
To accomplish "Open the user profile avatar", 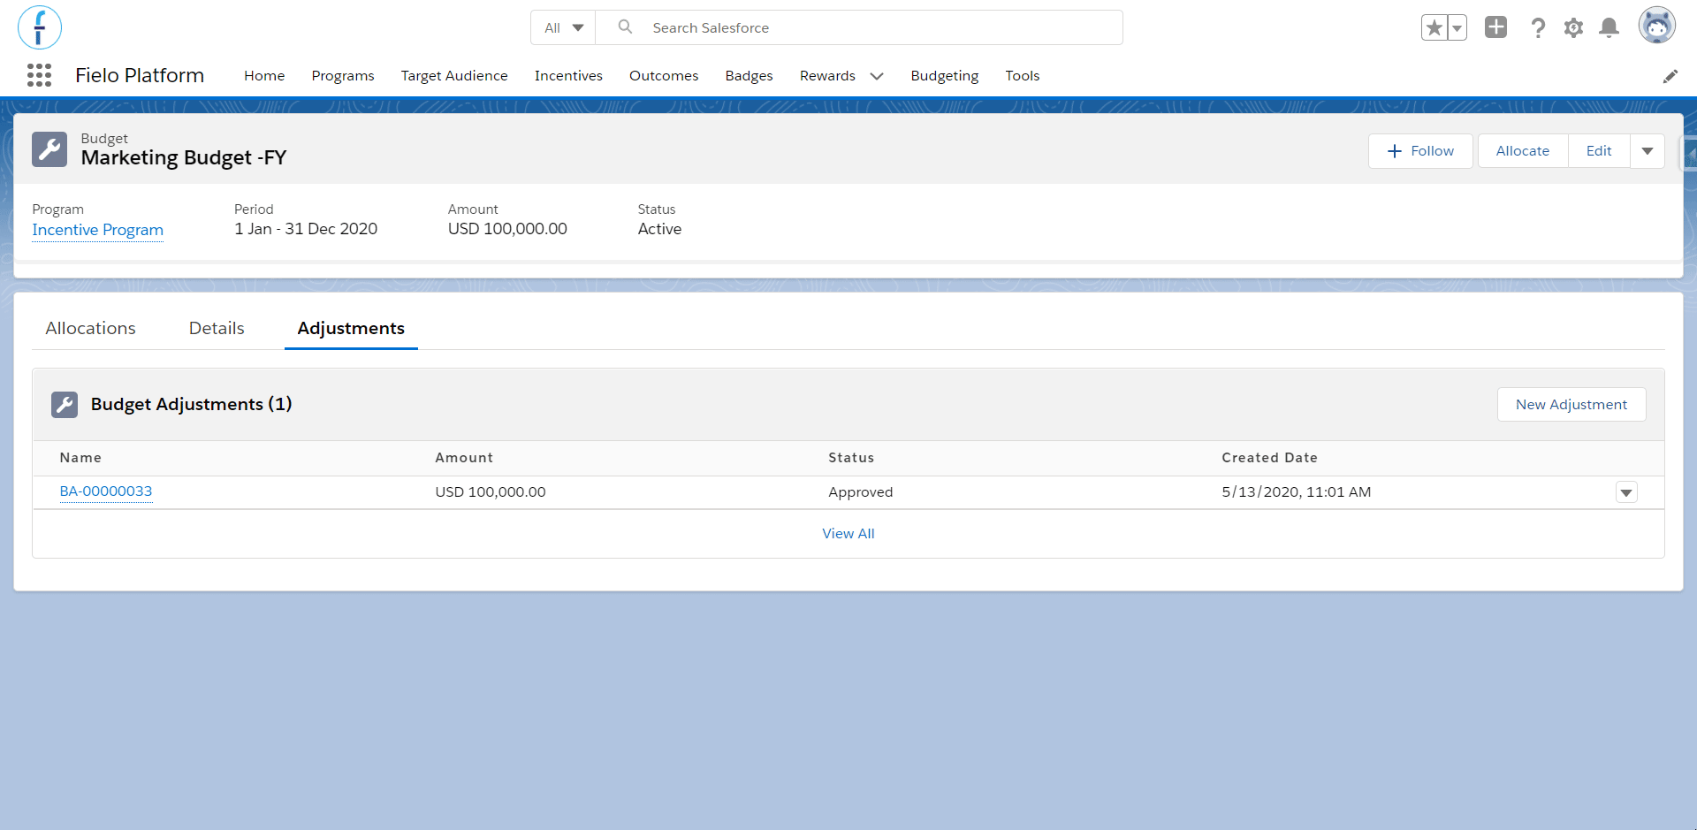I will [x=1656, y=27].
